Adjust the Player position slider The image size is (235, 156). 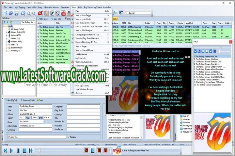coord(221,47)
